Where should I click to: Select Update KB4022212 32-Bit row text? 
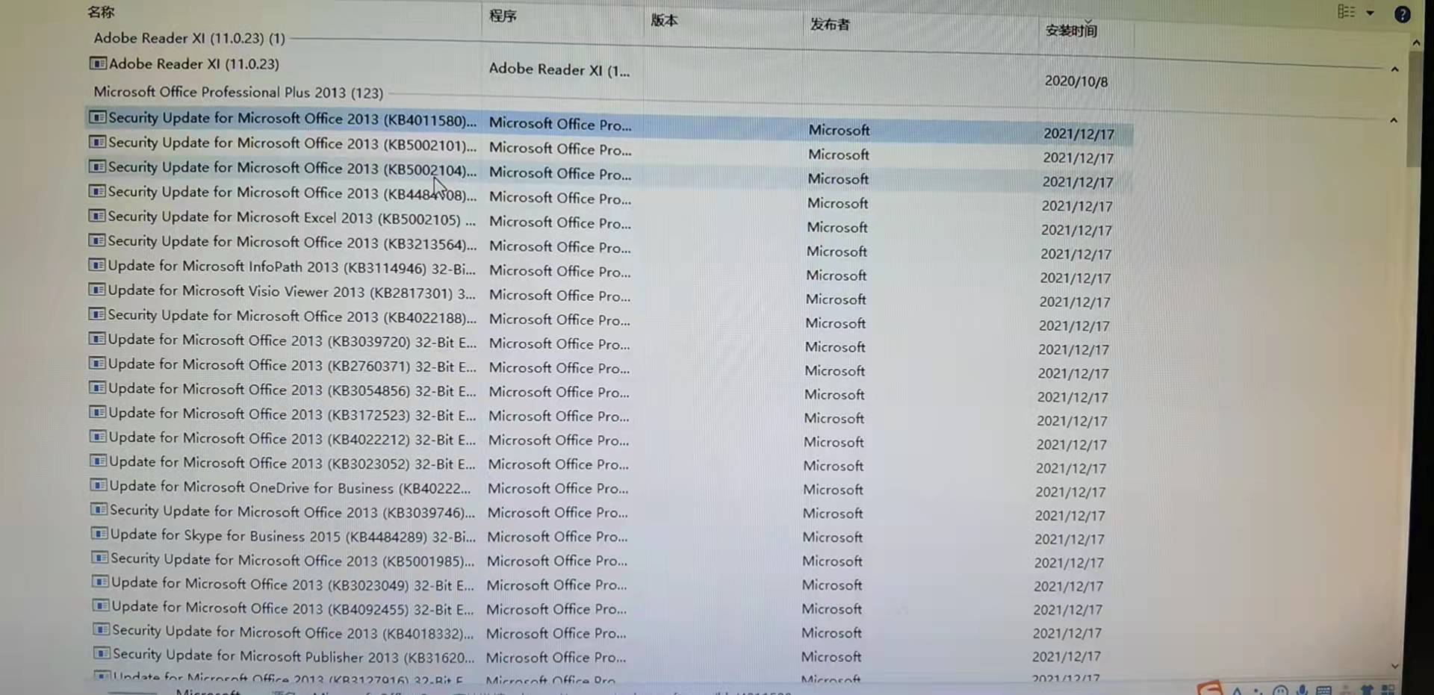coord(292,438)
